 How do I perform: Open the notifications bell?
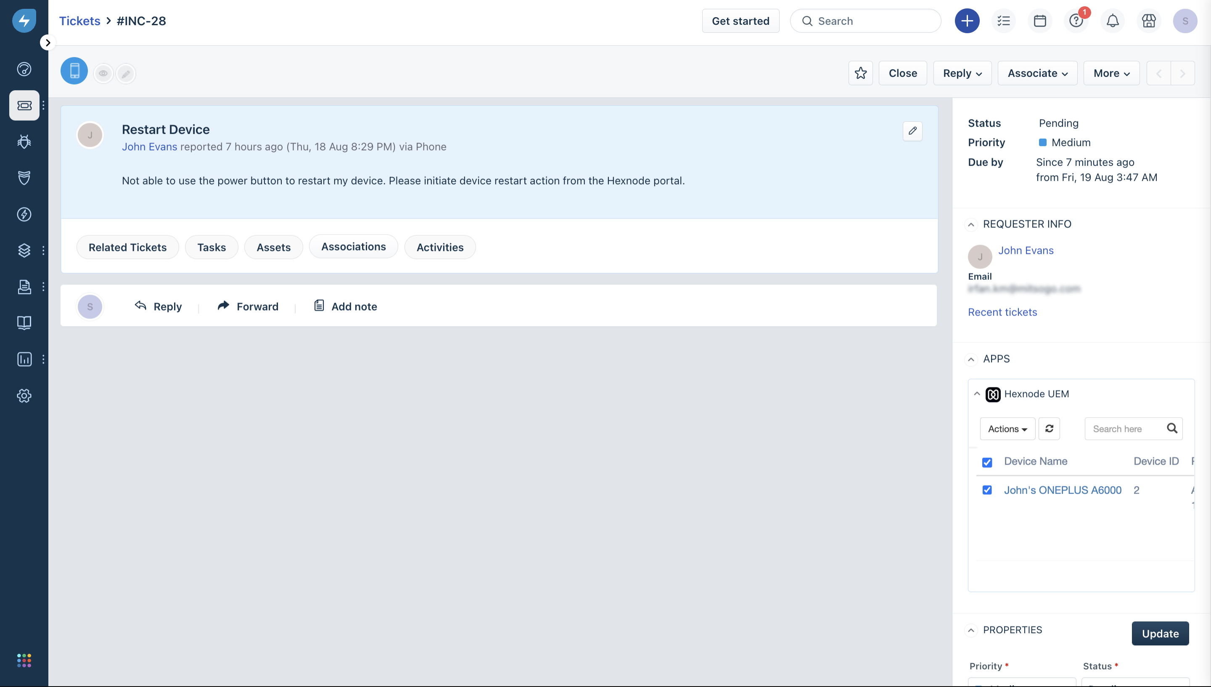coord(1112,21)
